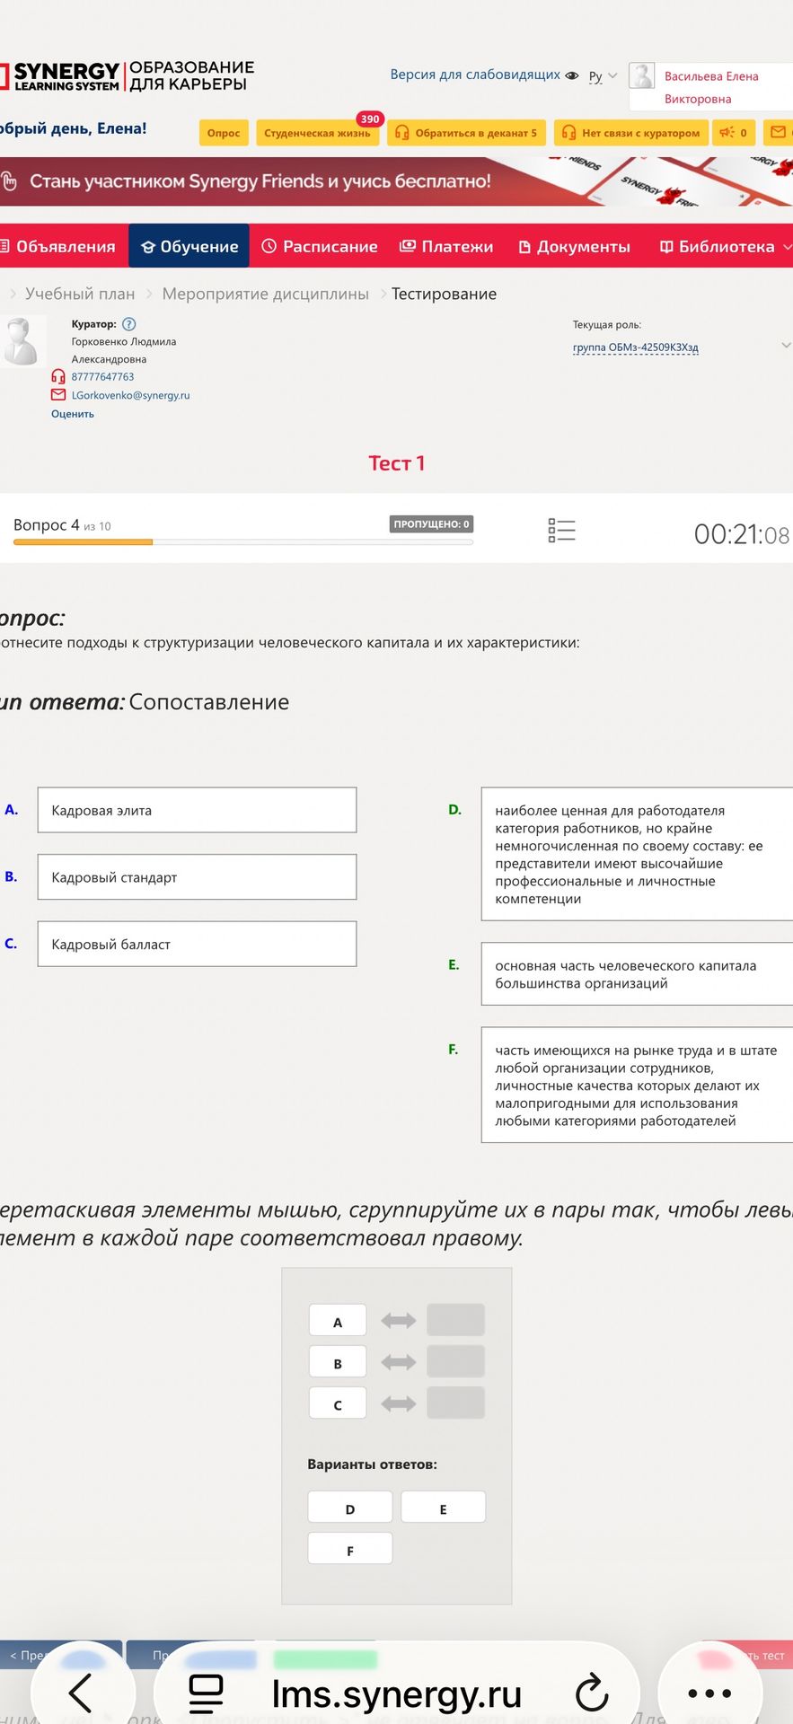Click the megaphone notifications button
The width and height of the screenshot is (793, 1724).
[734, 132]
